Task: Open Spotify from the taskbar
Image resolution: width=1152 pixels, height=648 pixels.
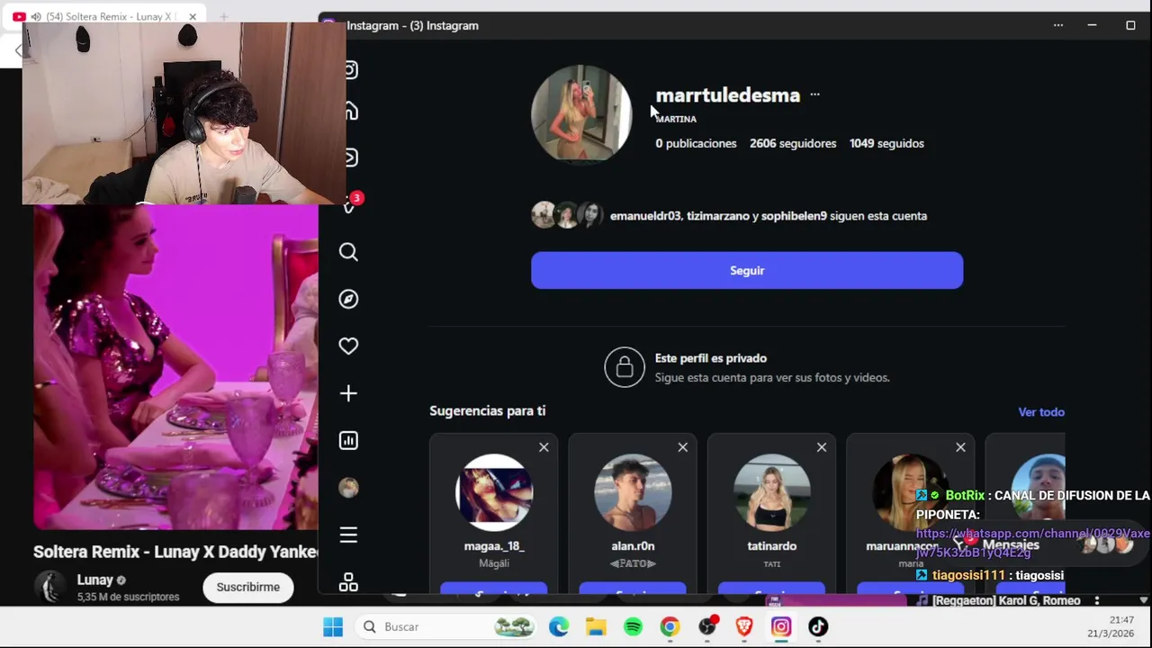Action: pos(633,626)
